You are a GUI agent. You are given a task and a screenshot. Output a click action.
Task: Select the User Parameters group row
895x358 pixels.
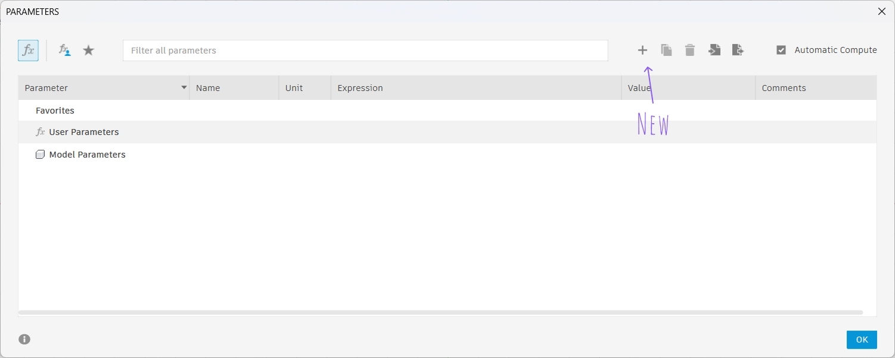pos(84,132)
